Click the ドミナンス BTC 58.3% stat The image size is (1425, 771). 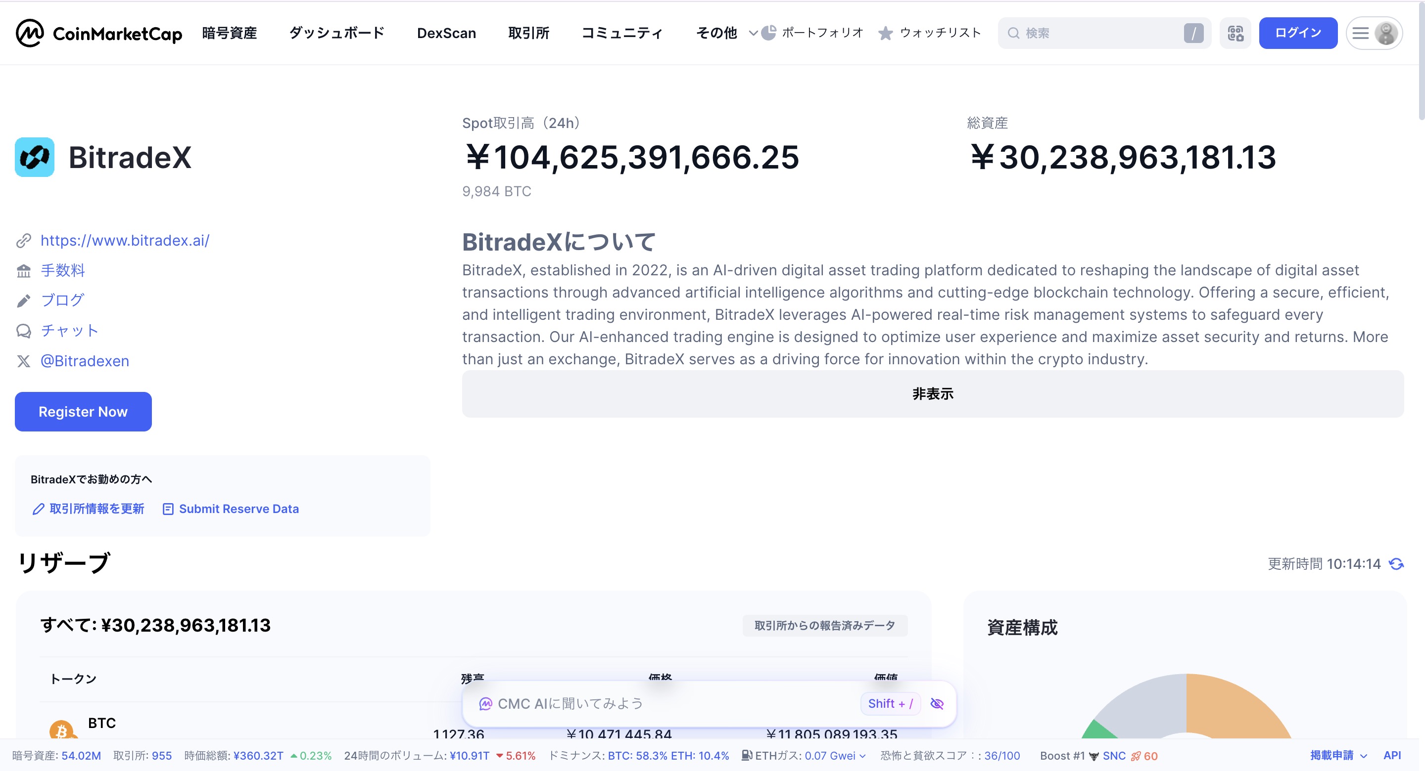(638, 756)
